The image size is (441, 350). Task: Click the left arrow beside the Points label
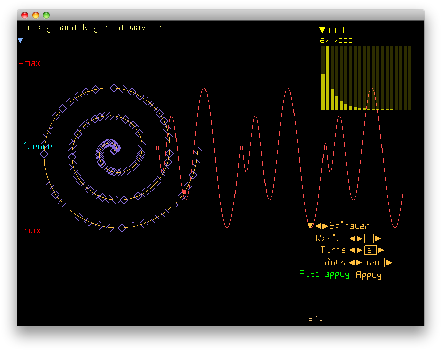[x=352, y=262]
